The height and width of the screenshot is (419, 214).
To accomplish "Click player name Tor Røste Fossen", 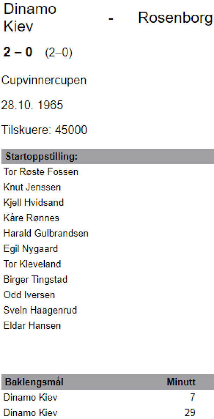I will pos(41,172).
